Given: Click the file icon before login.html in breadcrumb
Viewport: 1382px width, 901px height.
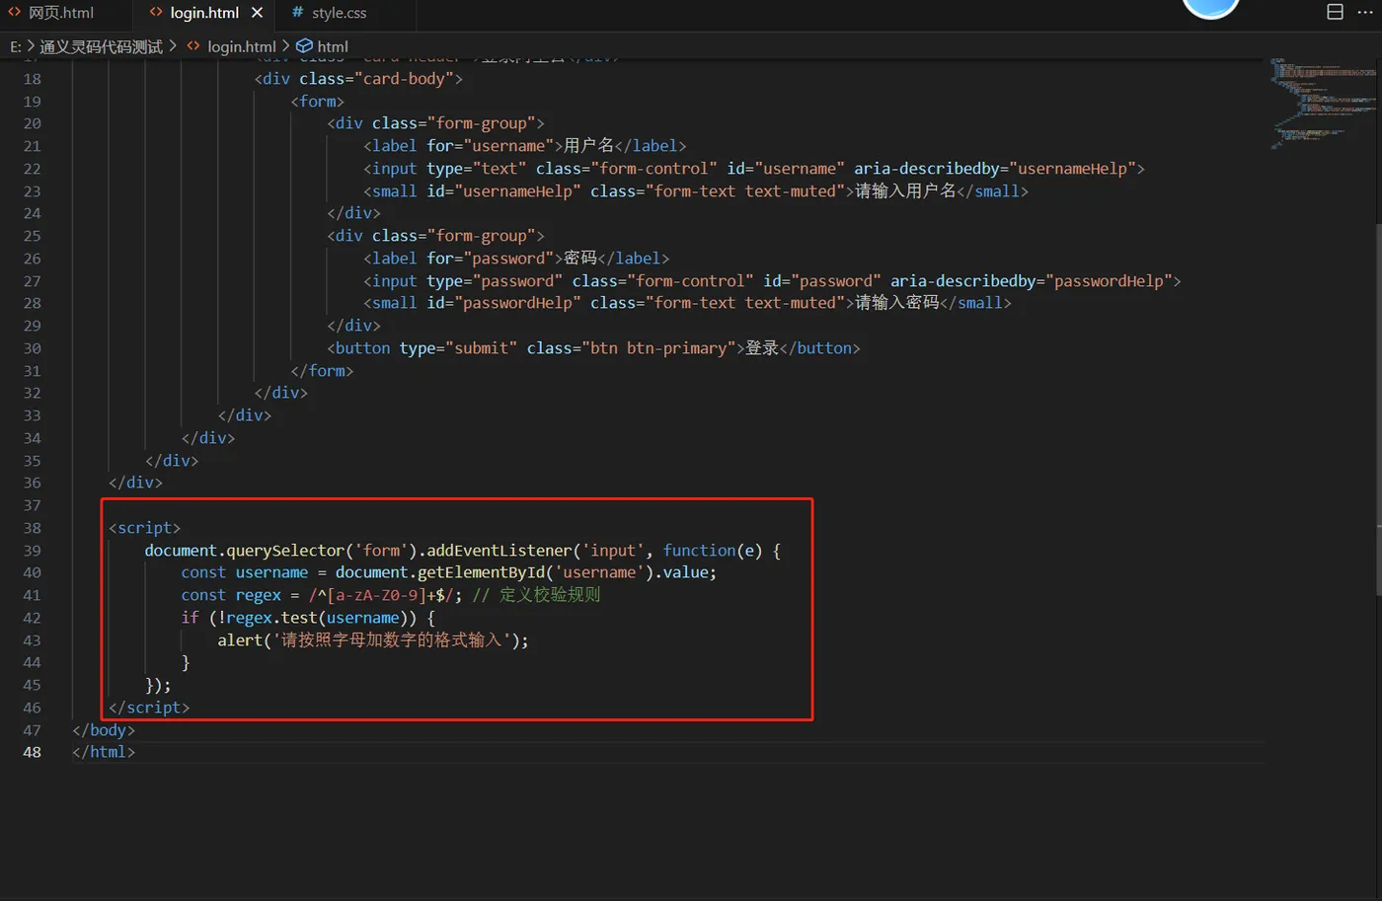Looking at the screenshot, I should coord(193,45).
